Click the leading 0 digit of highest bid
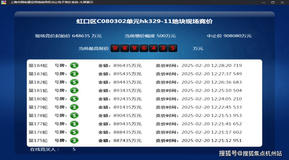This screenshot has width=289, height=160. tap(115, 48)
